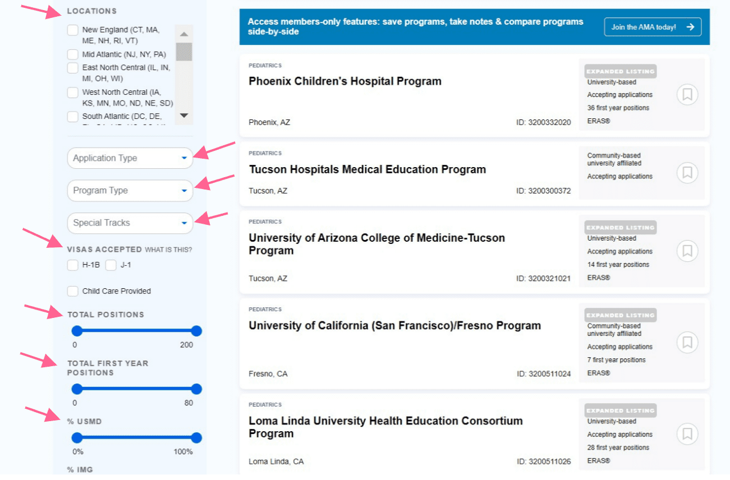Open the Special Tracks dropdown
The width and height of the screenshot is (730, 480).
tap(130, 223)
